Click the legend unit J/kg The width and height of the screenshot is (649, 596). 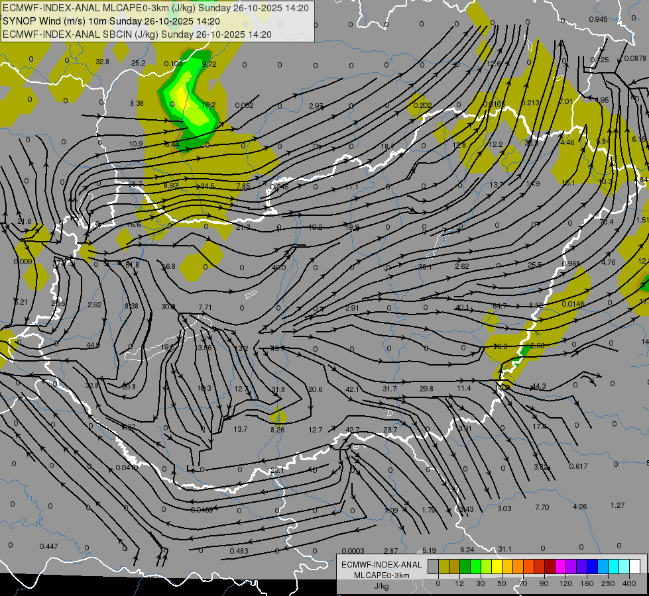381,586
